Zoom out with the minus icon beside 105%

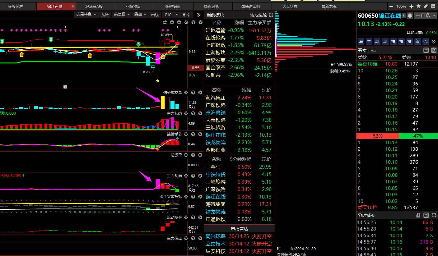pos(391,6)
